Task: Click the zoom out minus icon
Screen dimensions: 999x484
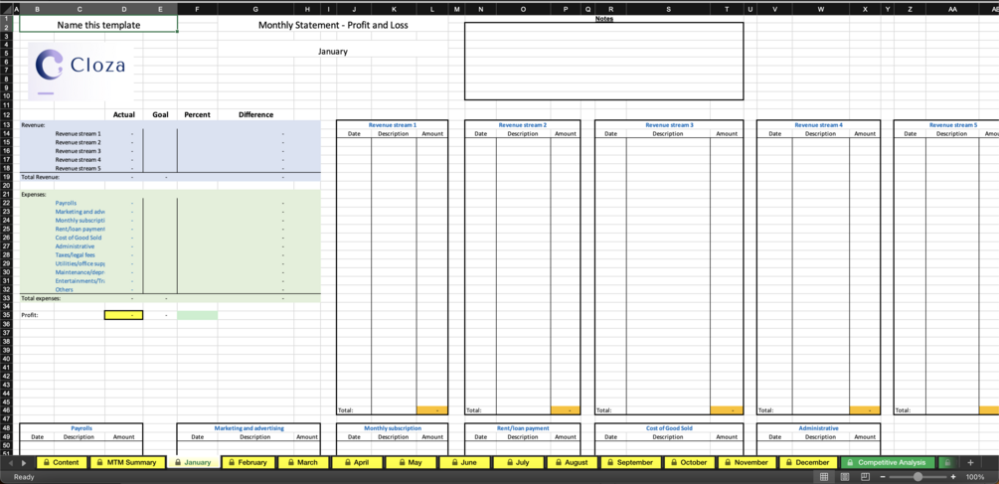Action: (884, 476)
